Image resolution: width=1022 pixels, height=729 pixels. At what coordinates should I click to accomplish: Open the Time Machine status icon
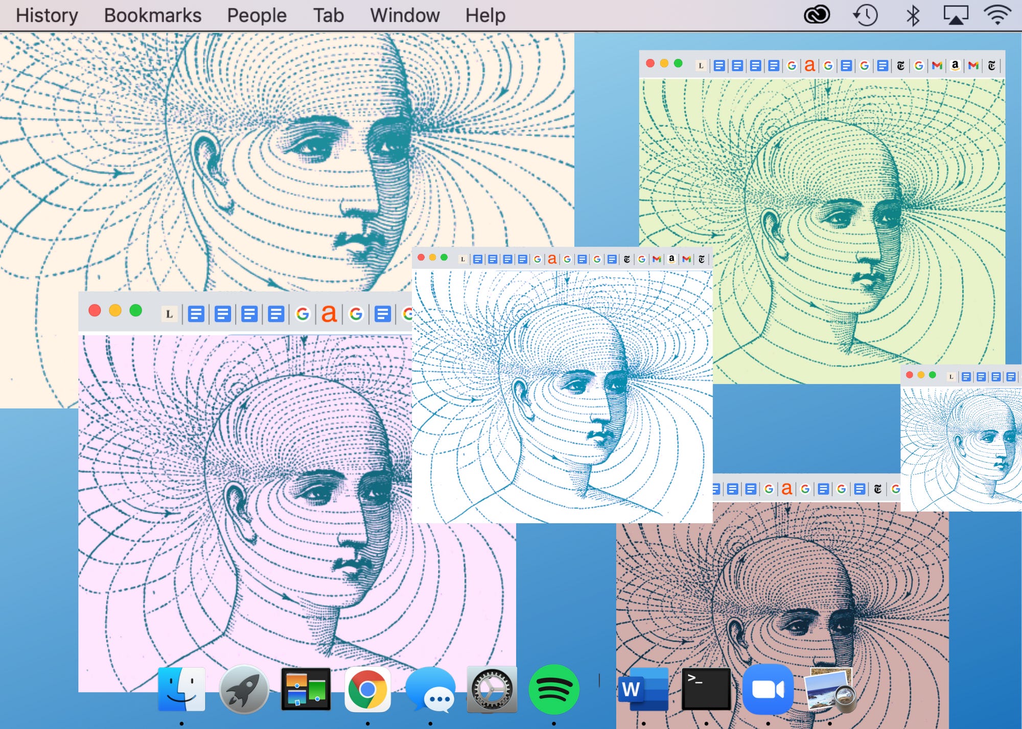pyautogui.click(x=865, y=15)
